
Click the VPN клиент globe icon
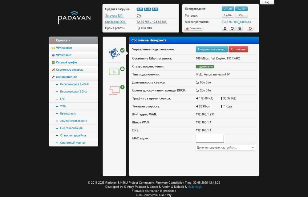click(53, 55)
